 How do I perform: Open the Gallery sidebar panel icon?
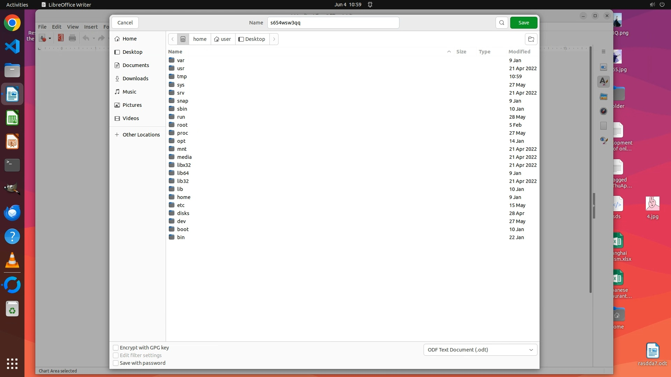pos(604,96)
